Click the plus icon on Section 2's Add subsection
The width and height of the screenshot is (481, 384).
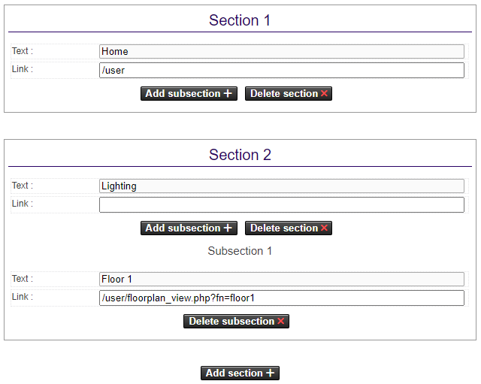click(x=228, y=228)
